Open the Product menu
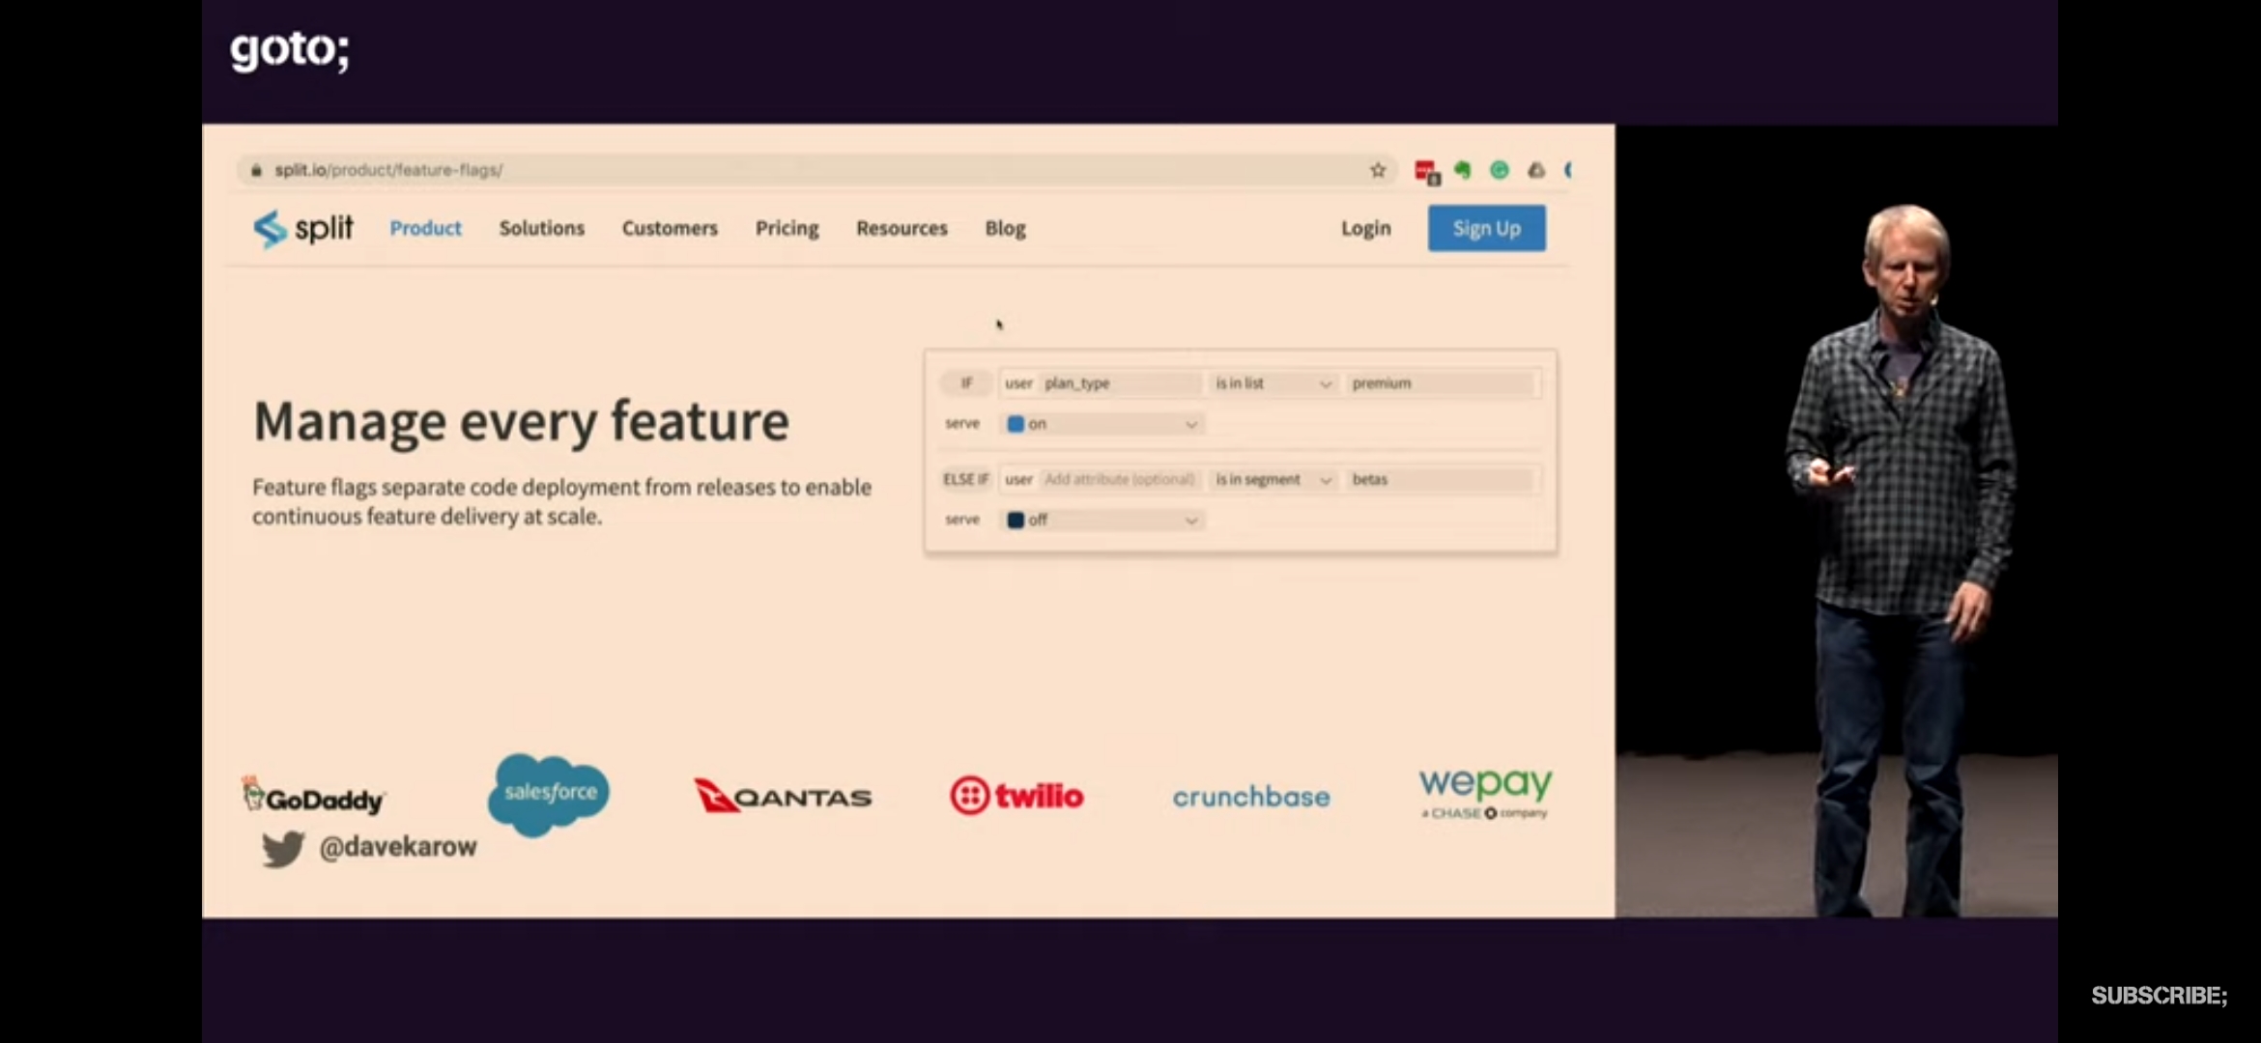2261x1043 pixels. pyautogui.click(x=425, y=229)
